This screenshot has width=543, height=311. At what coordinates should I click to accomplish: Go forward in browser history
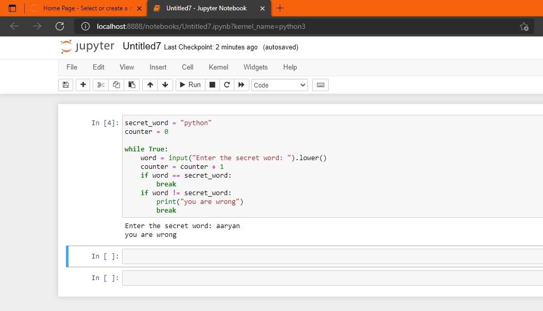point(37,26)
